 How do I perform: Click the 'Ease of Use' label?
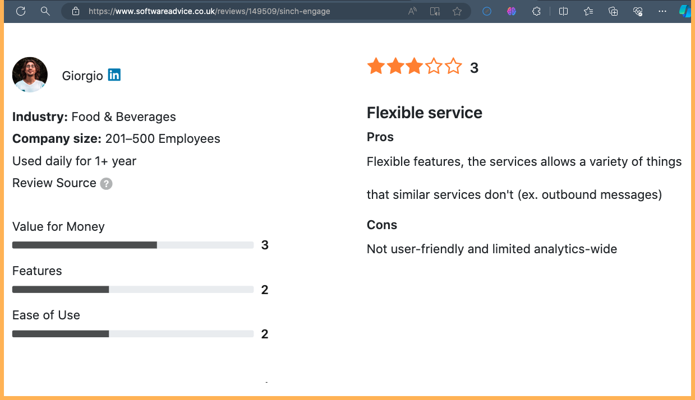(x=46, y=315)
